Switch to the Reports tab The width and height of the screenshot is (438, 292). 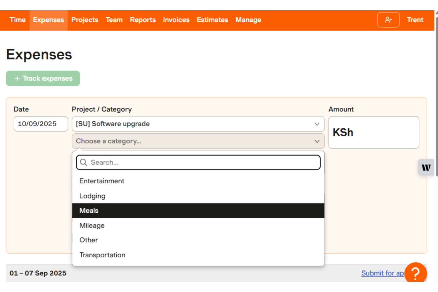click(x=143, y=20)
